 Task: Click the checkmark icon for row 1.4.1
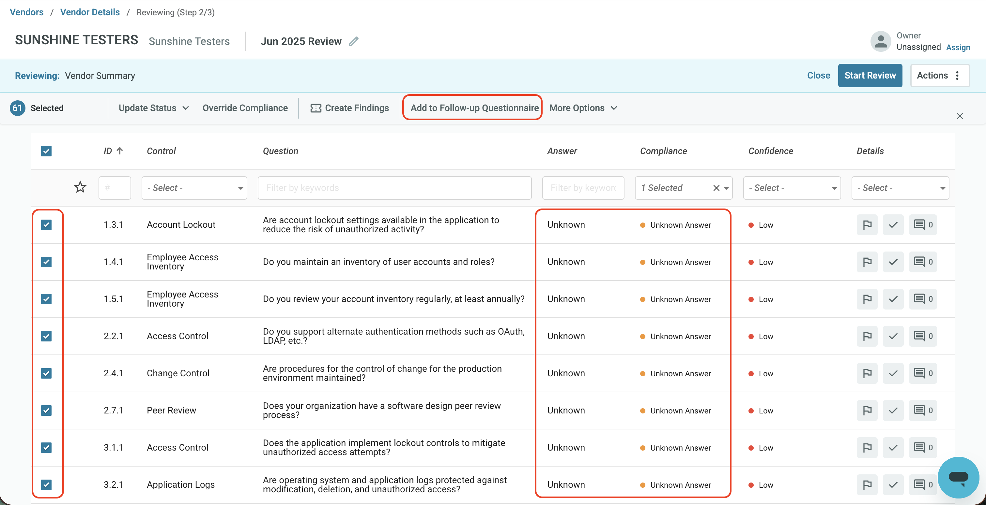pos(893,262)
